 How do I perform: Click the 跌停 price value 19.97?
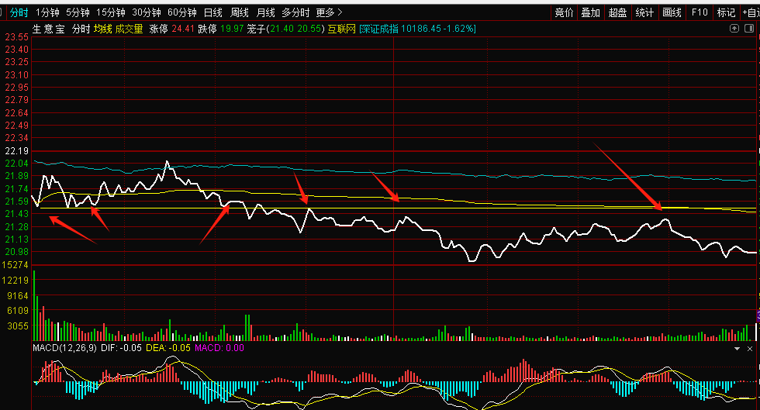[x=232, y=29]
